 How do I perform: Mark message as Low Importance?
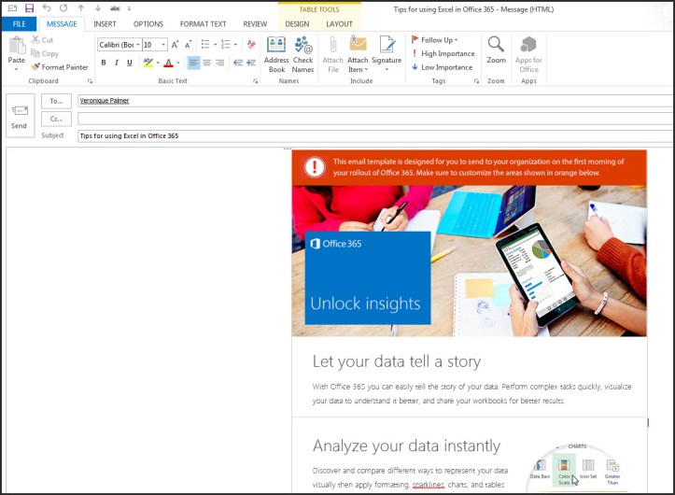[x=443, y=67]
